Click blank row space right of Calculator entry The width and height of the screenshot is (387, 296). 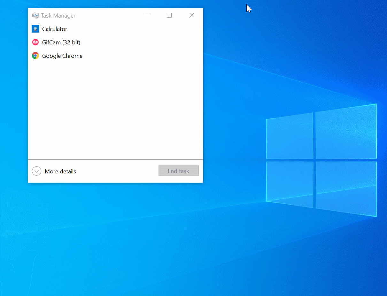pos(134,29)
